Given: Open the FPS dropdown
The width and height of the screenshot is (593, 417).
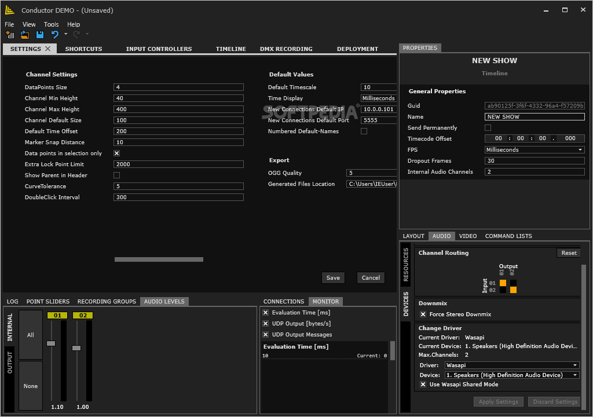Looking at the screenshot, I should click(x=535, y=150).
